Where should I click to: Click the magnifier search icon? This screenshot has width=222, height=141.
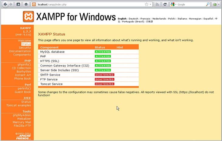(x=208, y=4)
